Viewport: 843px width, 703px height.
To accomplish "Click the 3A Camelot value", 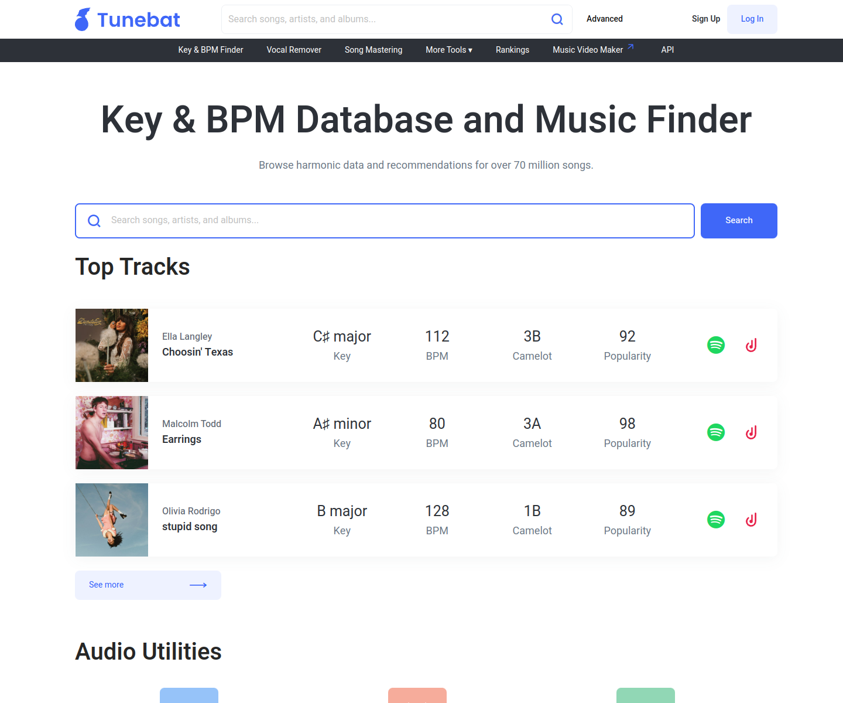I will tap(532, 424).
